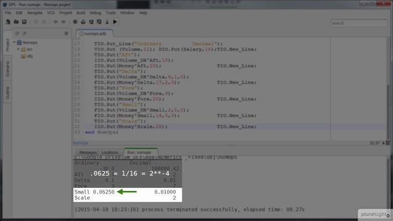Select the obj folder in project tree
Screen dimensions: 393x221
pos(27,56)
